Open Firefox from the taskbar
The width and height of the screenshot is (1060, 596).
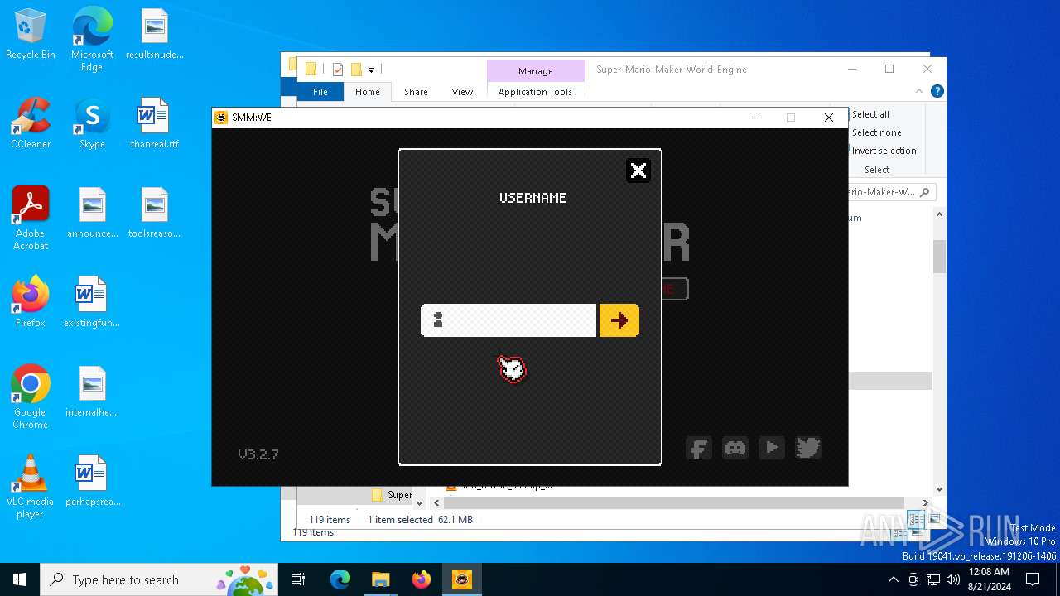tap(421, 579)
